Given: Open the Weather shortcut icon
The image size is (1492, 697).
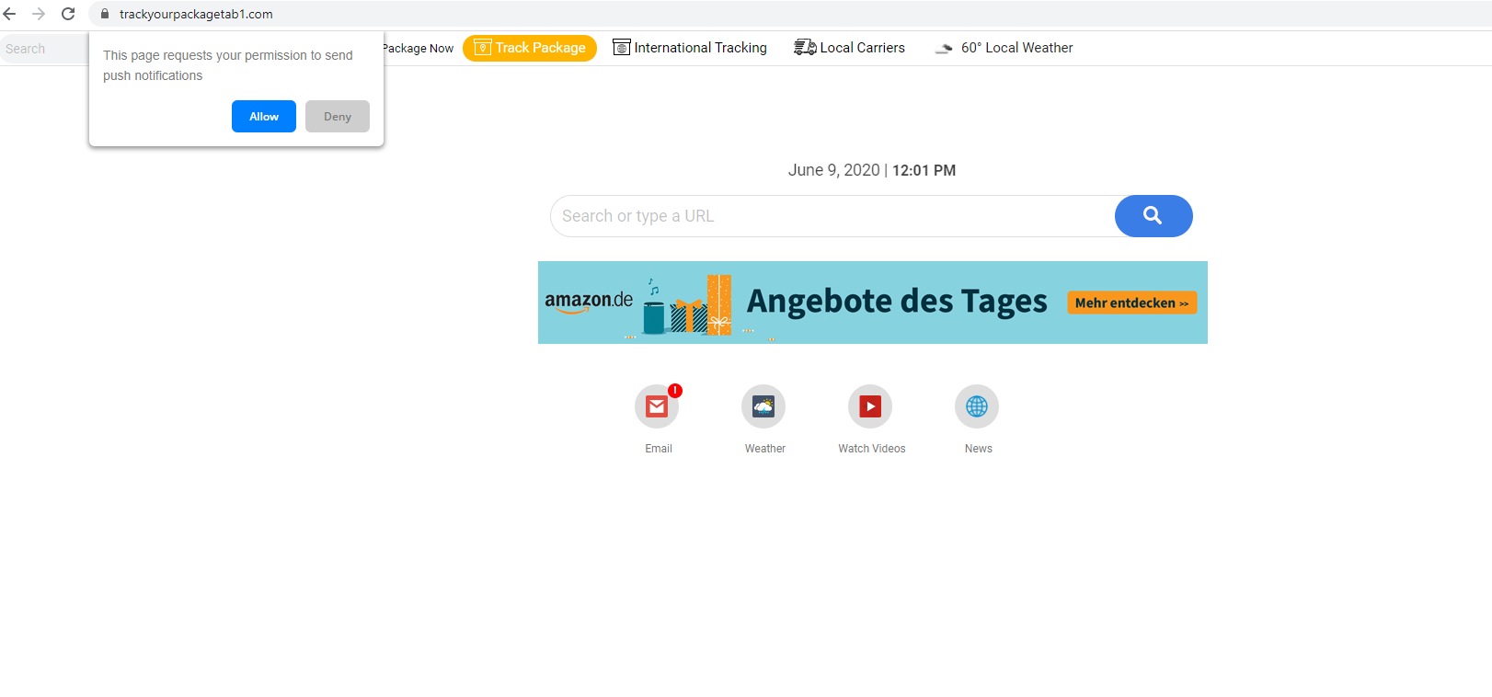Looking at the screenshot, I should pos(763,406).
